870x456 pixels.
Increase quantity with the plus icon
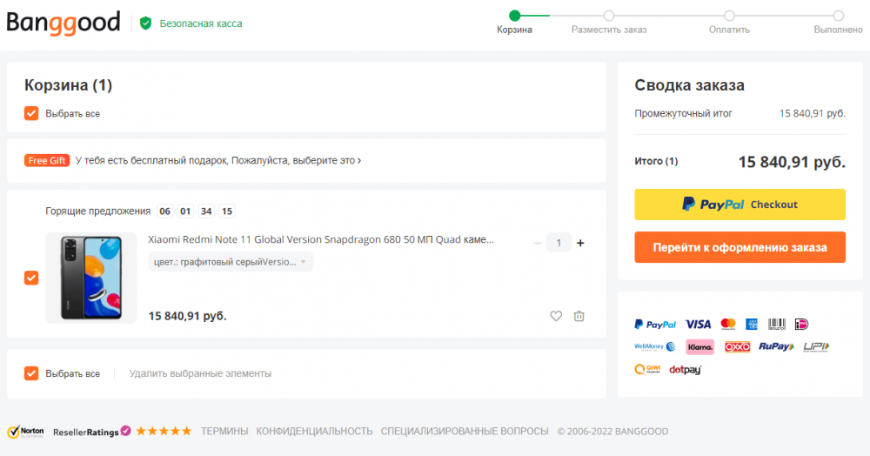coord(580,243)
